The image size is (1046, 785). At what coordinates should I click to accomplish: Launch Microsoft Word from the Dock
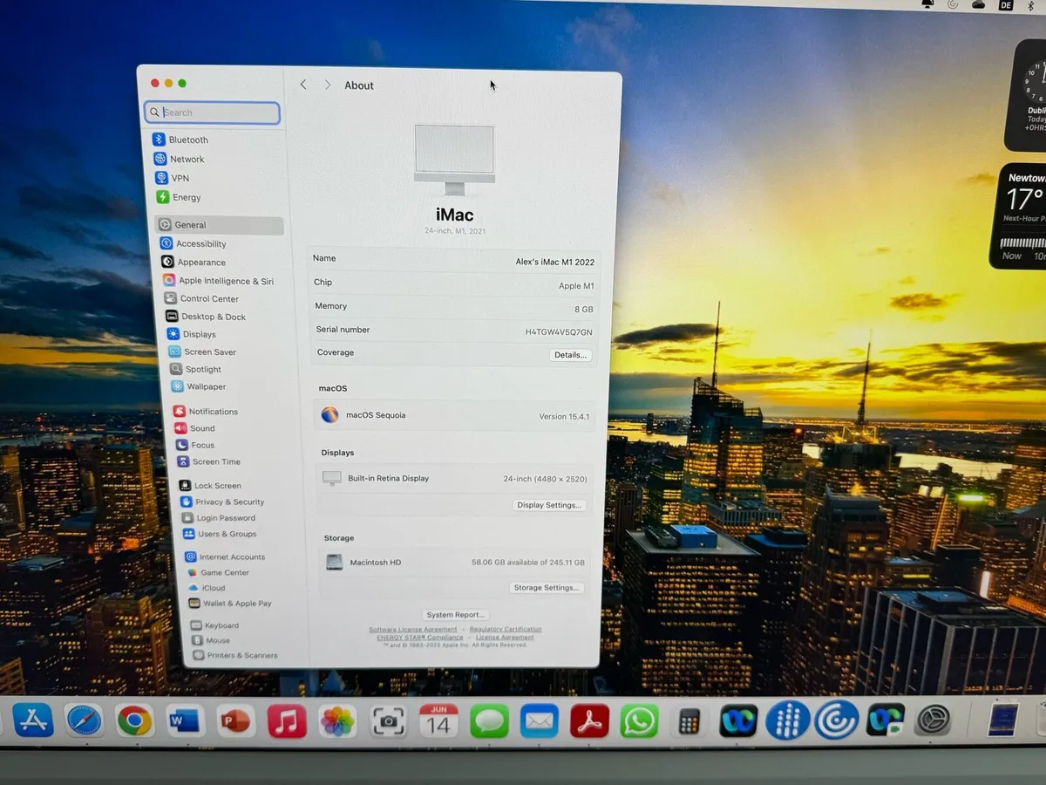pos(185,721)
